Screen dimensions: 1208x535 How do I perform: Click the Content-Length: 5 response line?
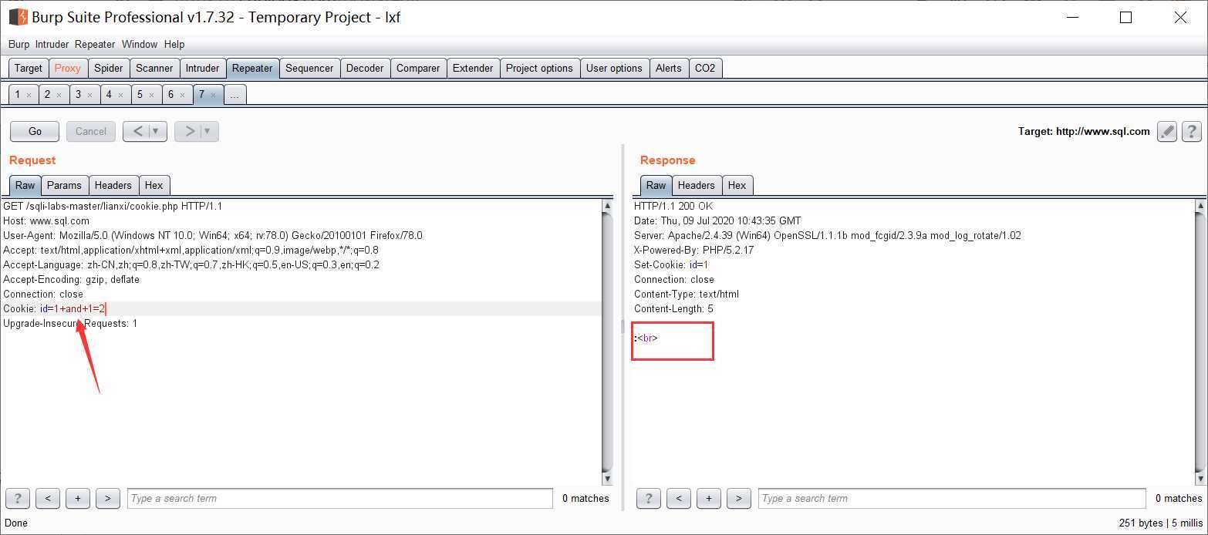click(x=673, y=308)
